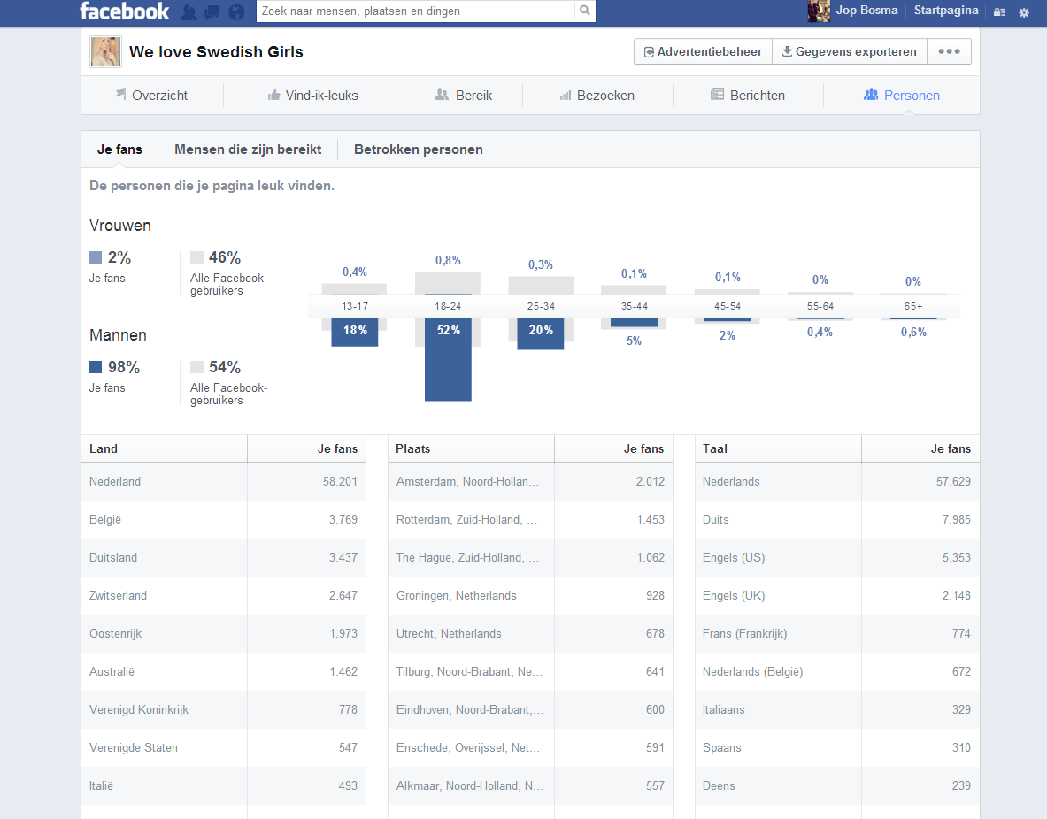Image resolution: width=1047 pixels, height=819 pixels.
Task: Select the Duits language row
Action: point(837,519)
